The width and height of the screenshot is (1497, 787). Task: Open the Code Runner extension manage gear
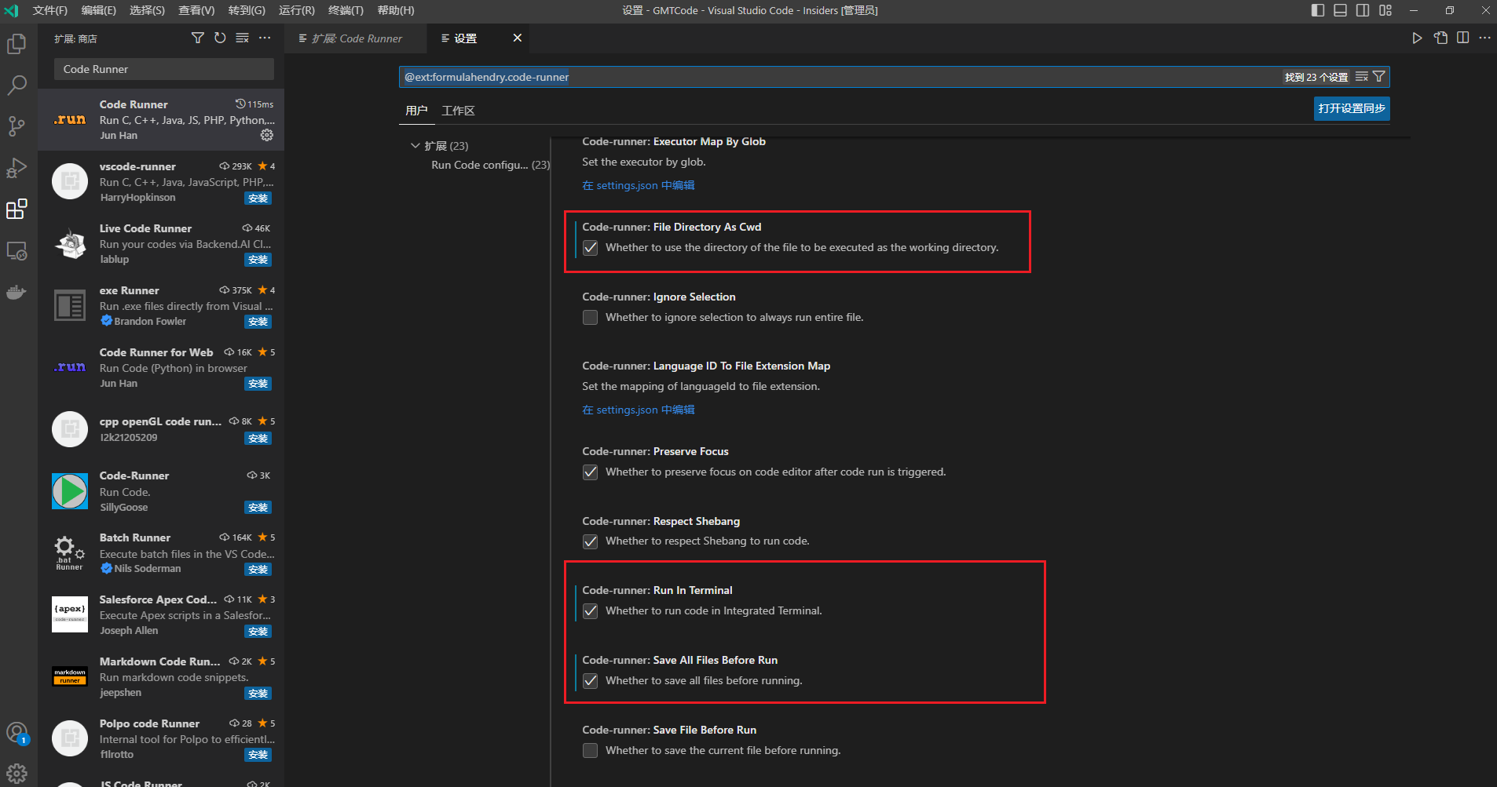267,135
